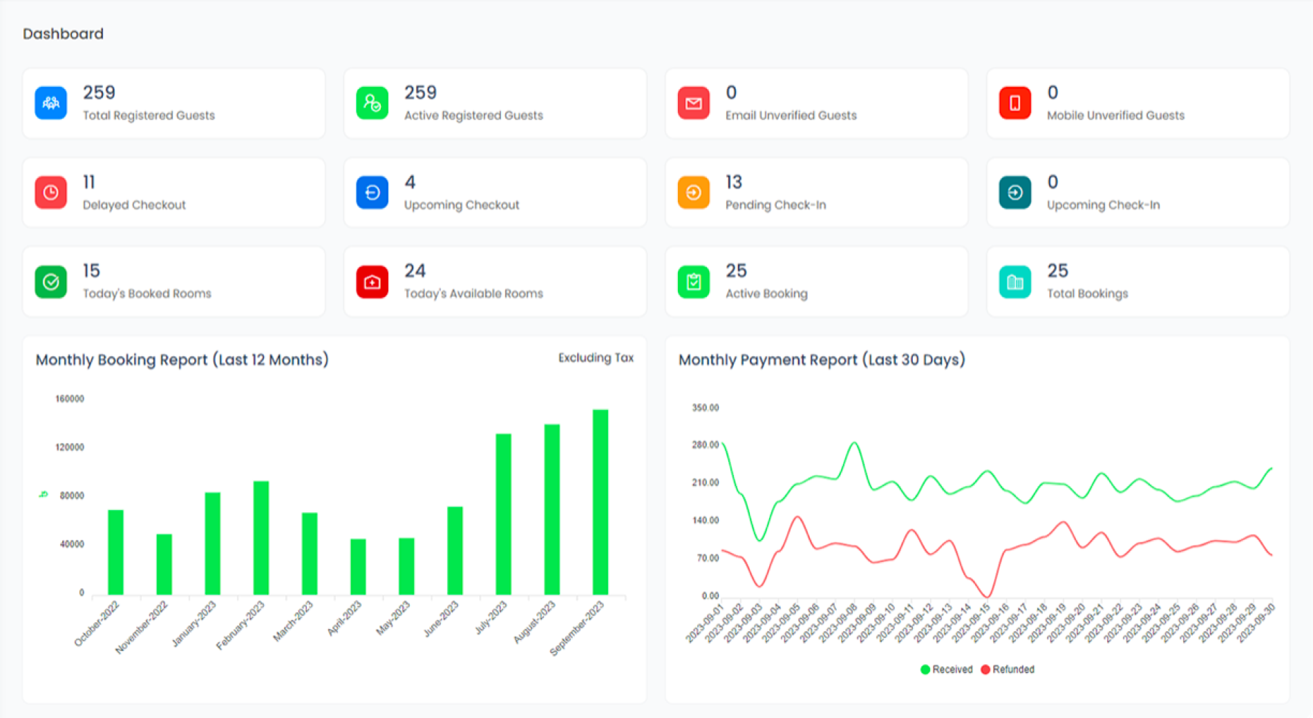
Task: Click the Pending Check-In orange icon
Action: tap(693, 193)
